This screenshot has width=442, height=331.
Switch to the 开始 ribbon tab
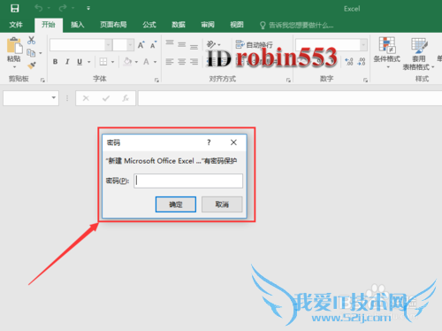(49, 25)
